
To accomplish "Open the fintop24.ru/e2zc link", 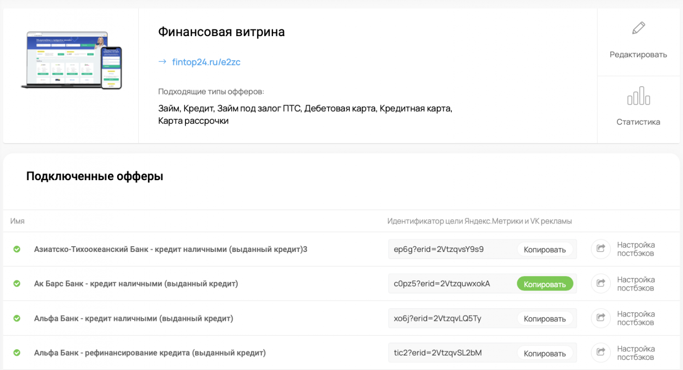I will pyautogui.click(x=206, y=62).
